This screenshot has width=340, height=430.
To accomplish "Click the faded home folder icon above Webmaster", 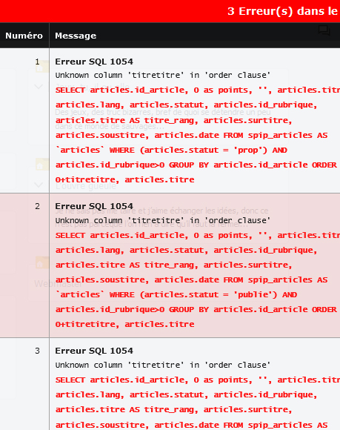I will [x=42, y=262].
